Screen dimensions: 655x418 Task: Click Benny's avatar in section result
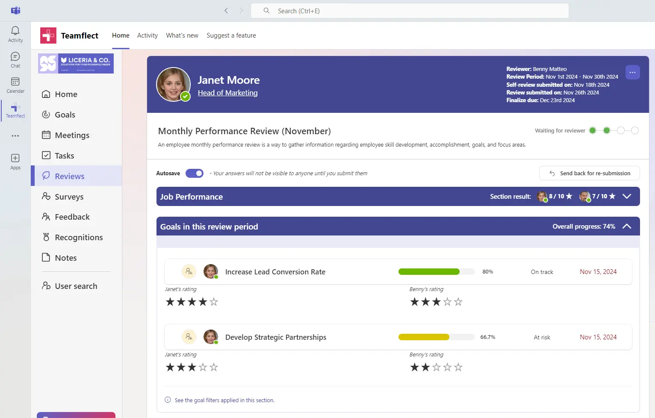point(585,197)
